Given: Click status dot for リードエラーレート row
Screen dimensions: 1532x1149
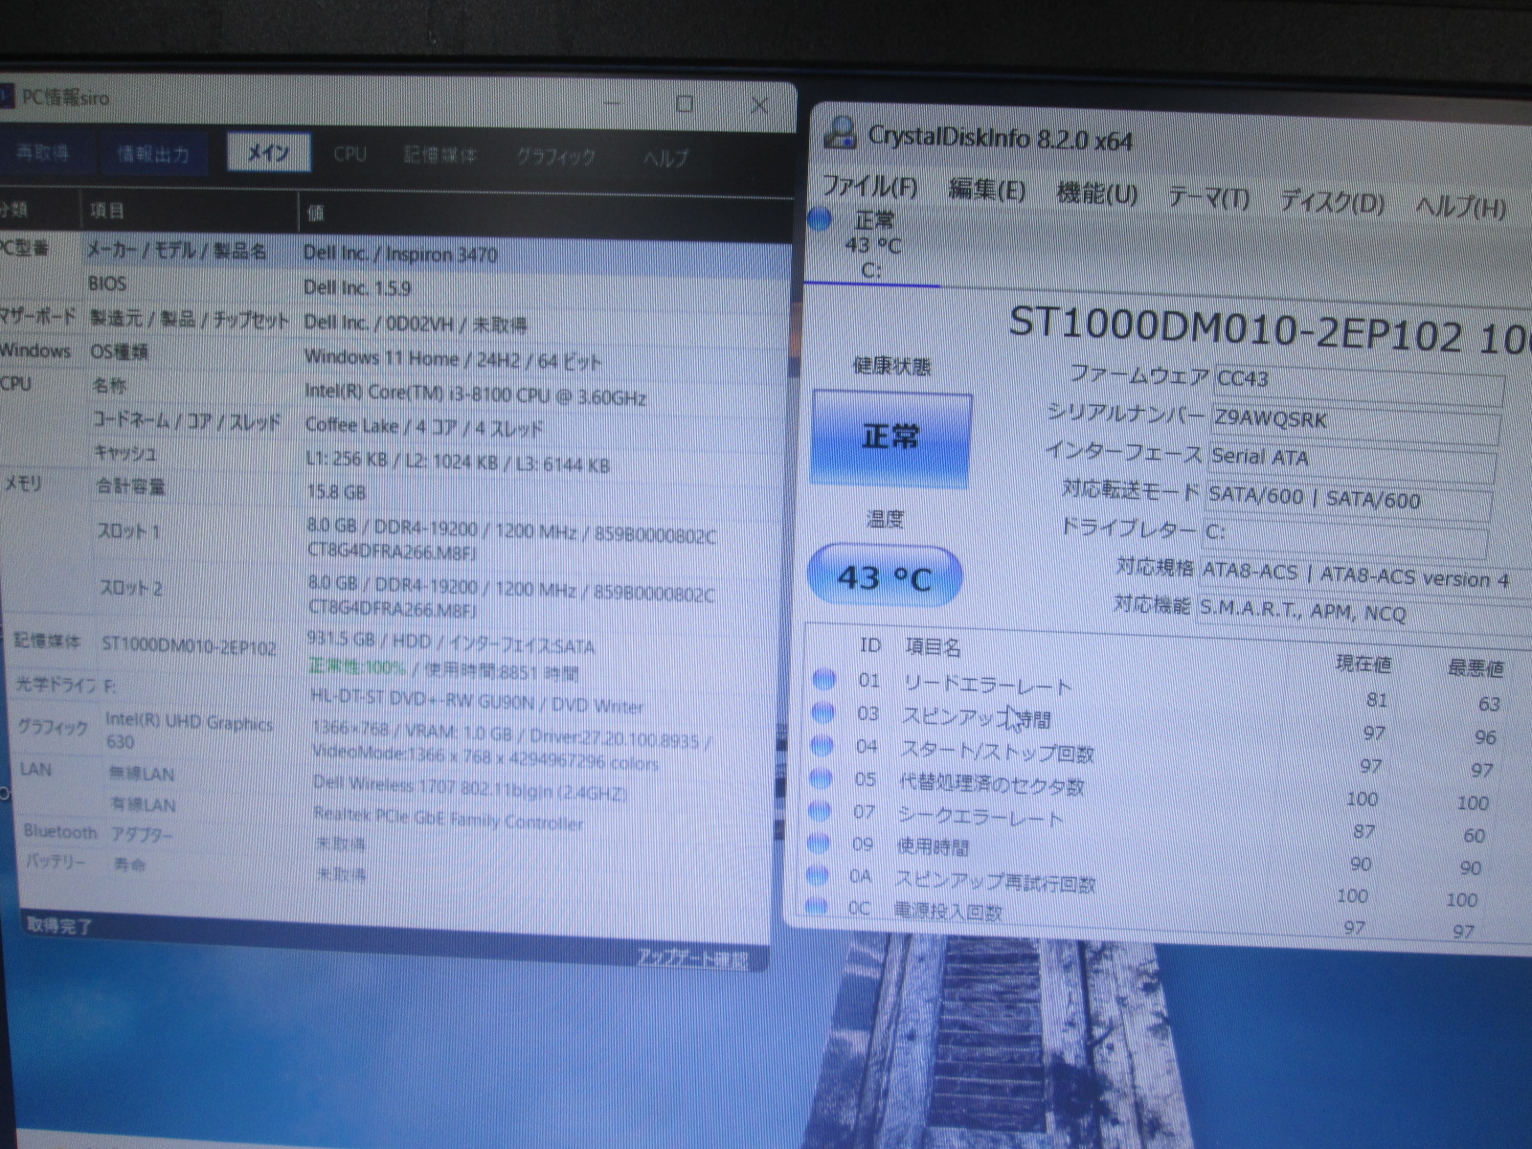Looking at the screenshot, I should [x=823, y=679].
